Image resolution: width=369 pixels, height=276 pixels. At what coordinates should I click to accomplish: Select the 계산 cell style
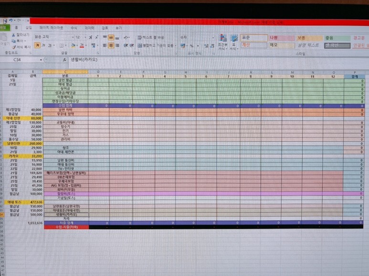(253, 45)
